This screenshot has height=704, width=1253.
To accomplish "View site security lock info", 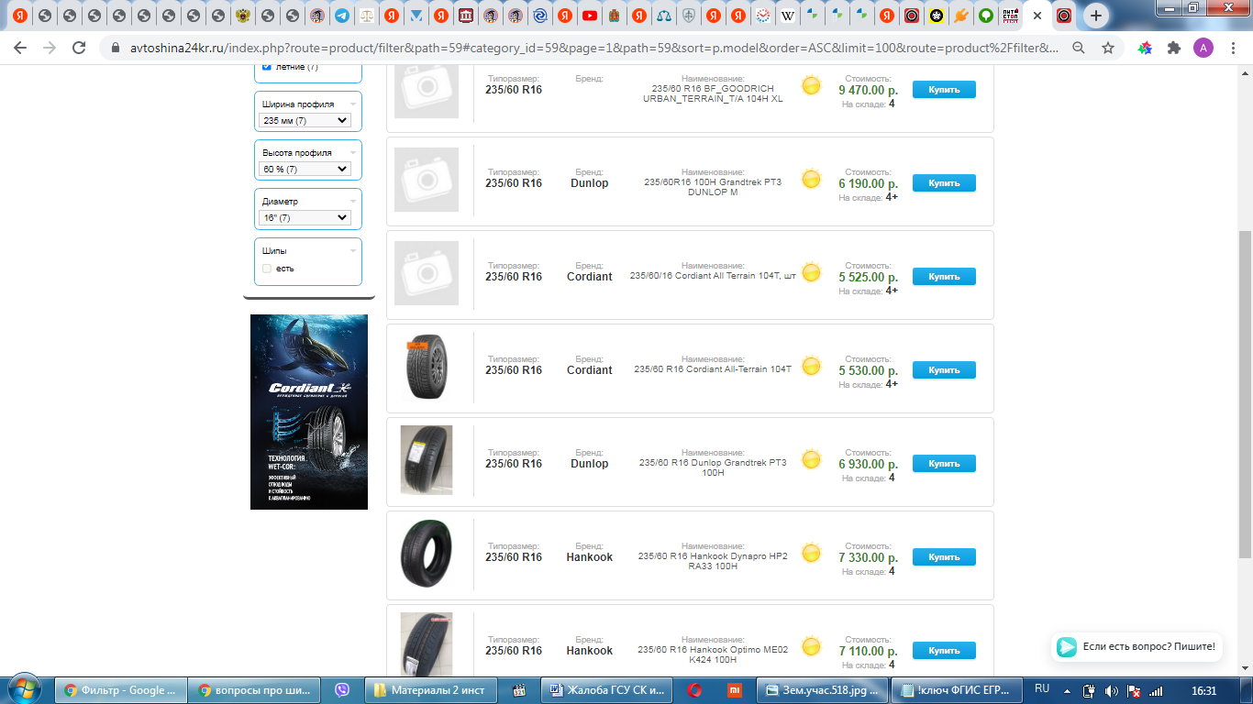I will [115, 48].
